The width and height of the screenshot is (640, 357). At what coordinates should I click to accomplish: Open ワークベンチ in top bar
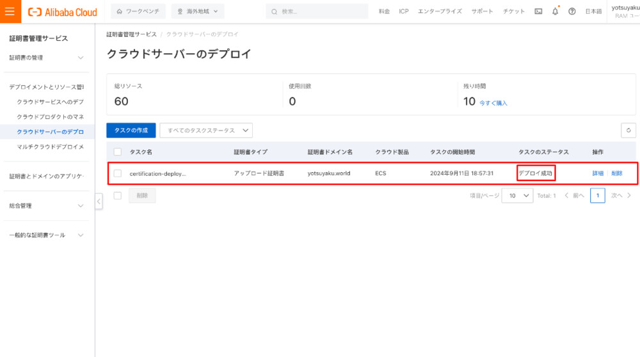(138, 12)
